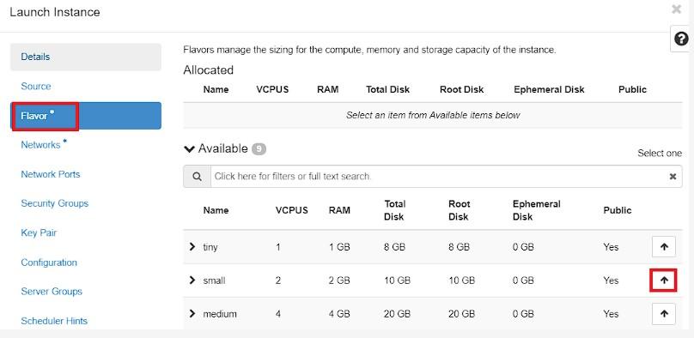Open the Details step
The image size is (694, 338).
86,57
